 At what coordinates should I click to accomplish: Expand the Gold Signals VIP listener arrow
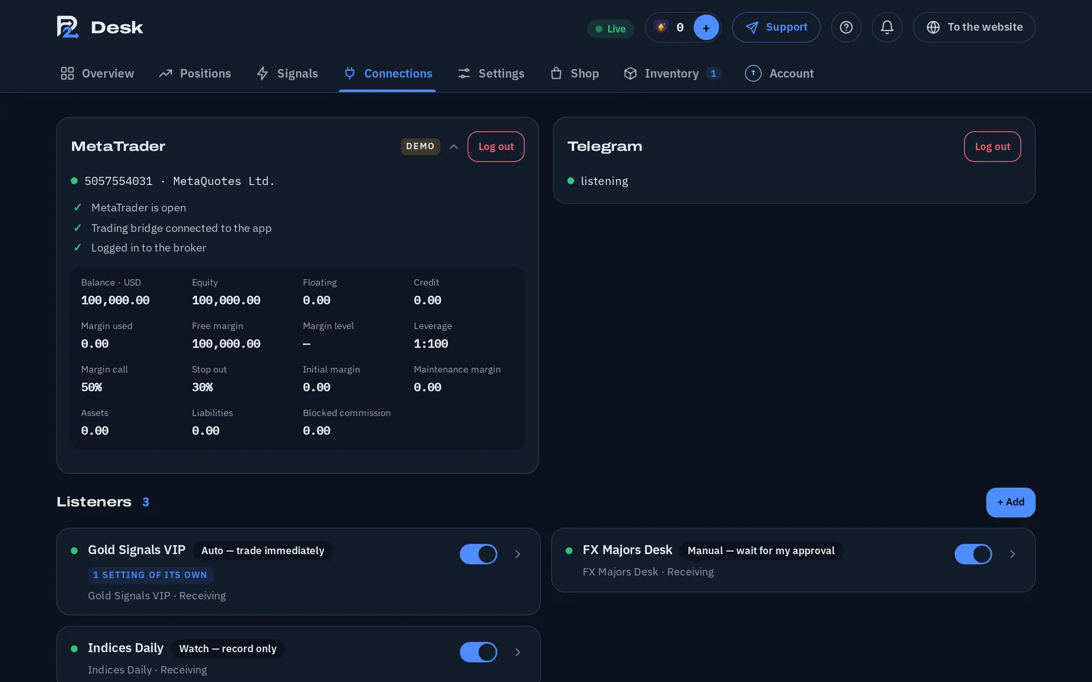(x=517, y=554)
